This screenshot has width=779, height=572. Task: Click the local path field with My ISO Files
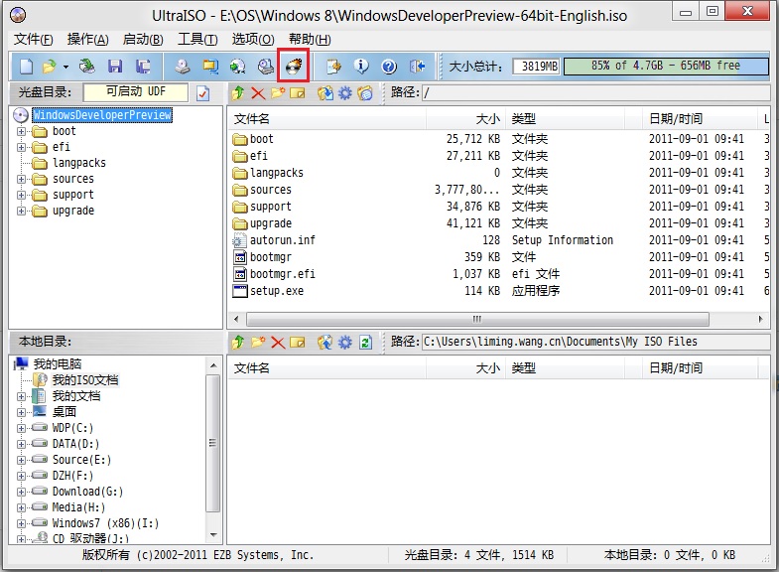coord(595,342)
